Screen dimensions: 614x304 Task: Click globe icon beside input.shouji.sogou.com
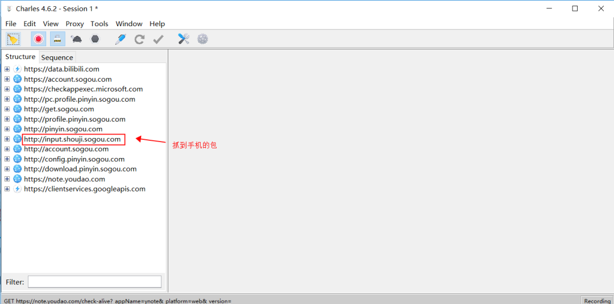17,139
